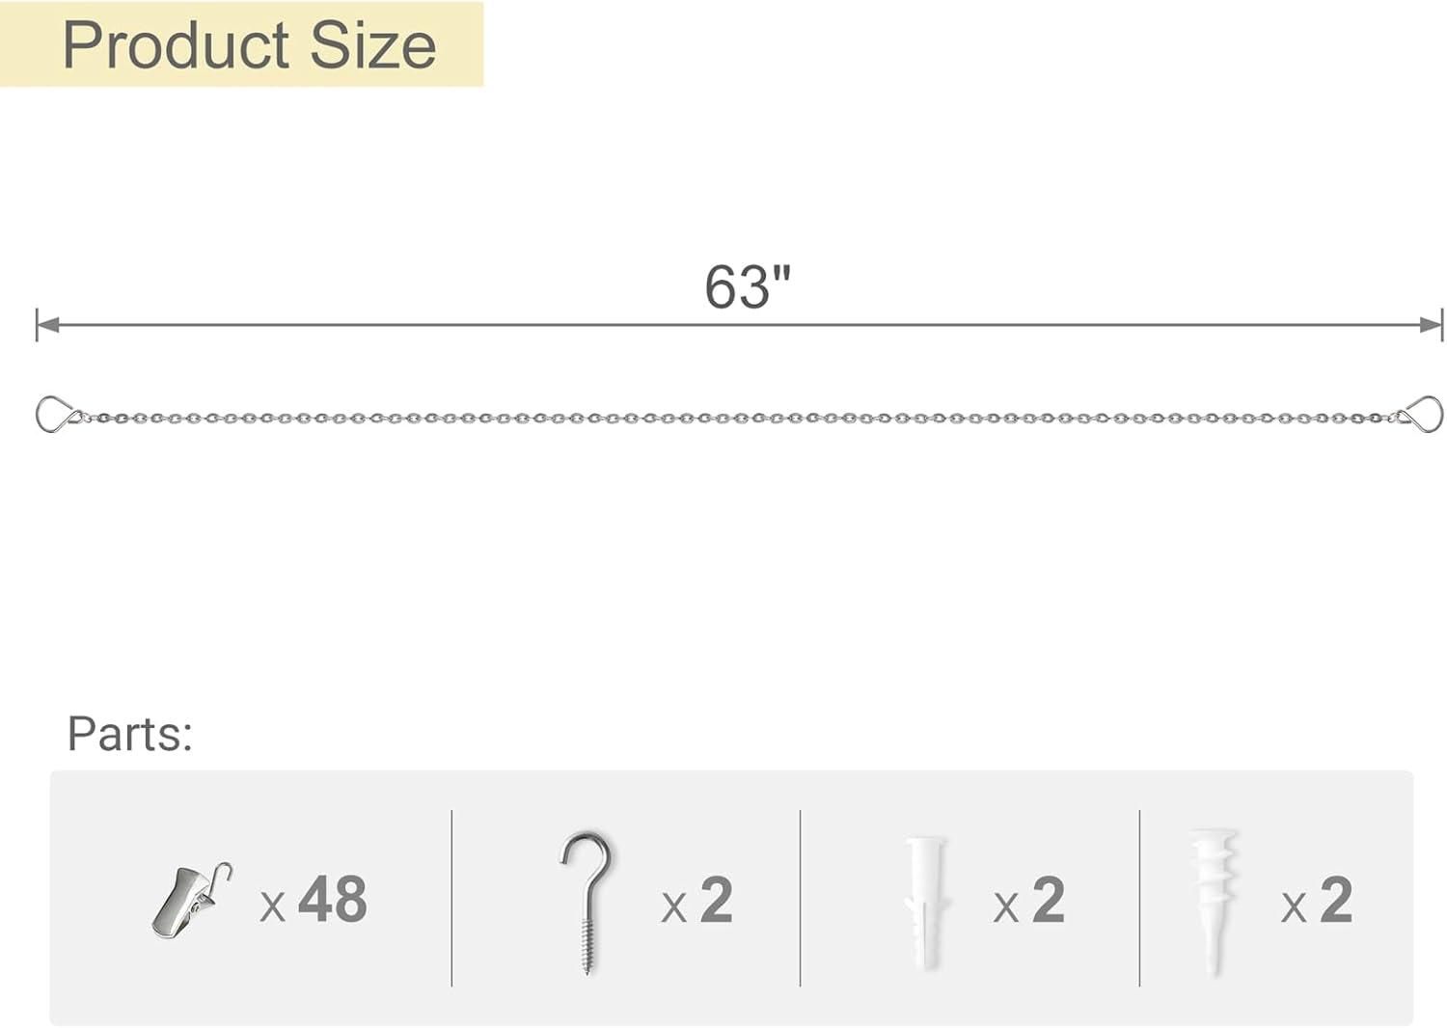The width and height of the screenshot is (1447, 1028).
Task: Click "x 2" beside the straight anchor
Action: click(1029, 900)
